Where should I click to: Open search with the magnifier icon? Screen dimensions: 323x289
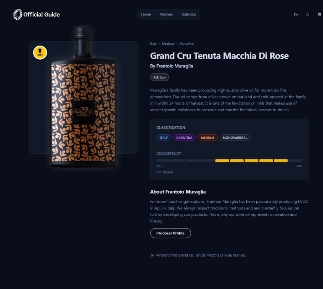pos(308,14)
